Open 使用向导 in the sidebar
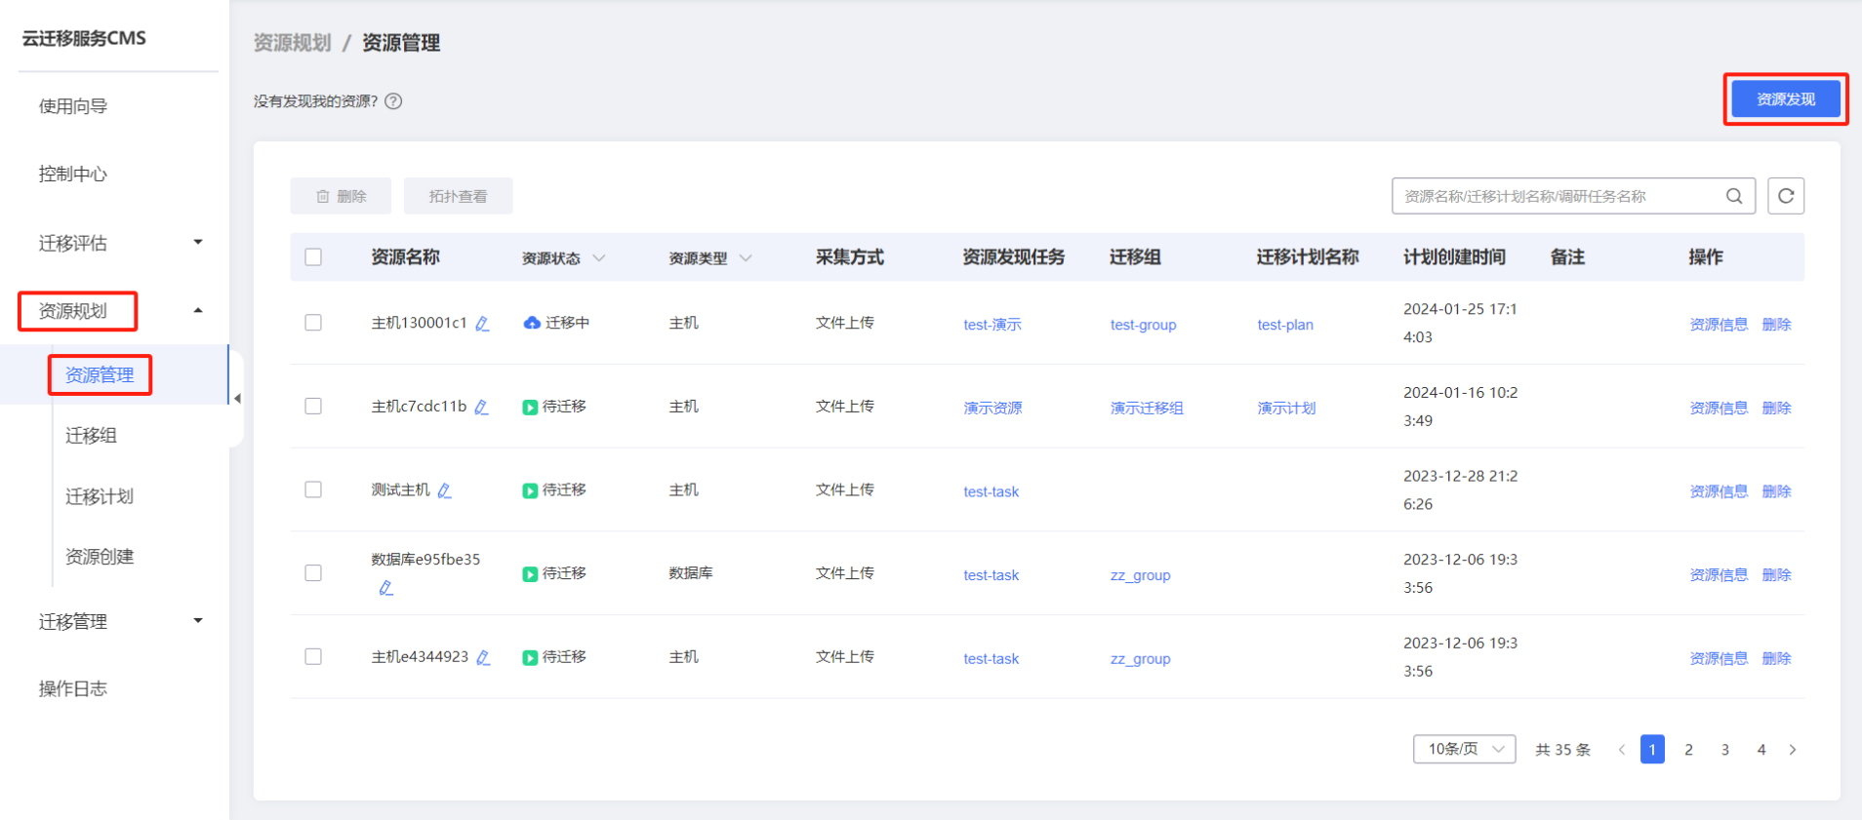This screenshot has height=820, width=1862. 73,106
